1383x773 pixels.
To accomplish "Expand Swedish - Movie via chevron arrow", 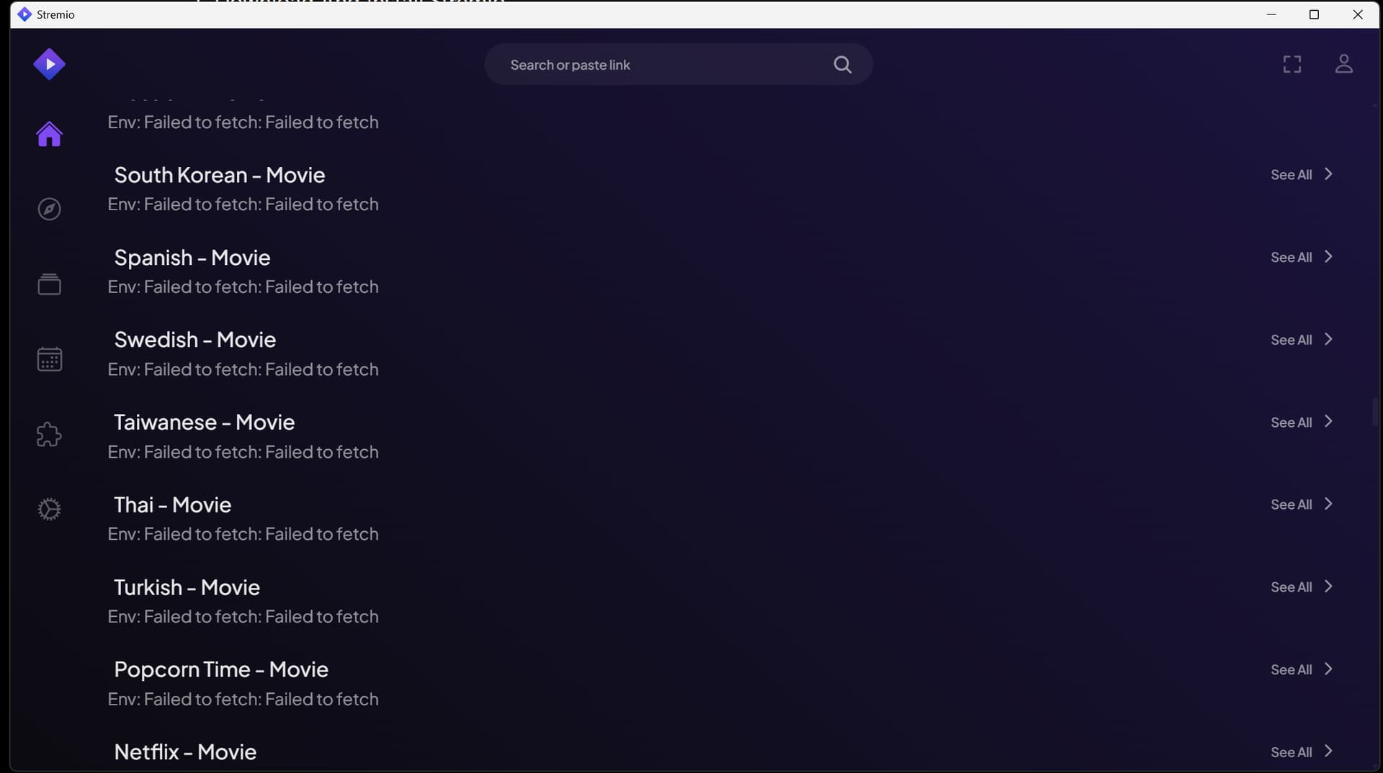I will 1328,340.
